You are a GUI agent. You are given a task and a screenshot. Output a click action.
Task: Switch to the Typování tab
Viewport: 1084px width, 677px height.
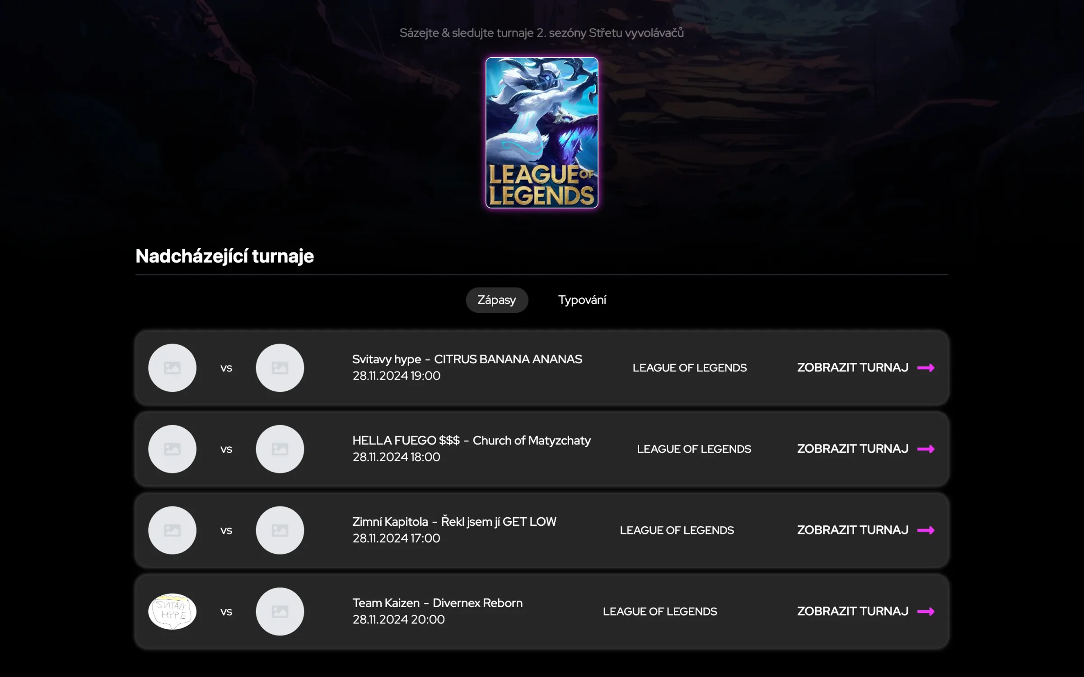pyautogui.click(x=582, y=300)
